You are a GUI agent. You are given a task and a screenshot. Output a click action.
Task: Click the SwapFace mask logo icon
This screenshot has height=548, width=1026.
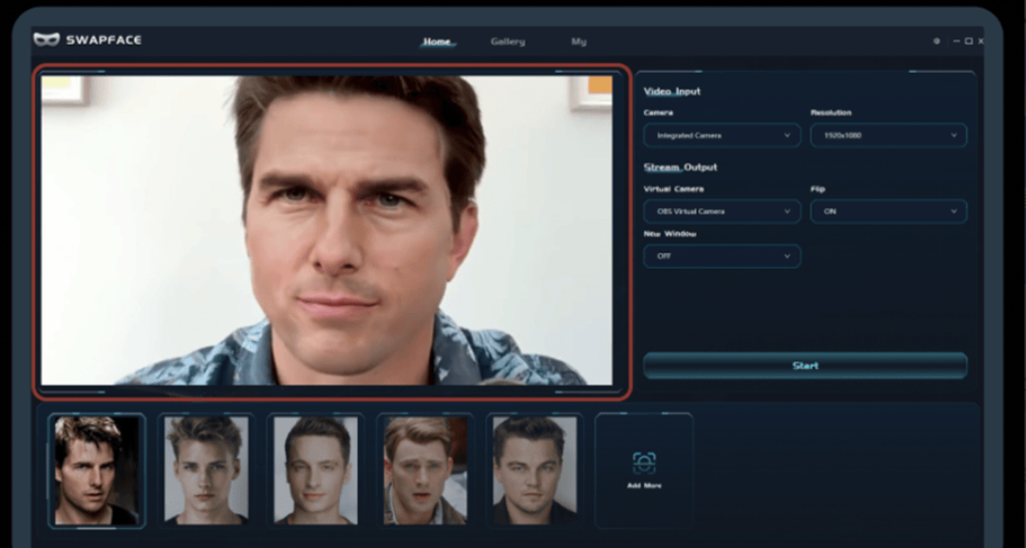pos(47,40)
